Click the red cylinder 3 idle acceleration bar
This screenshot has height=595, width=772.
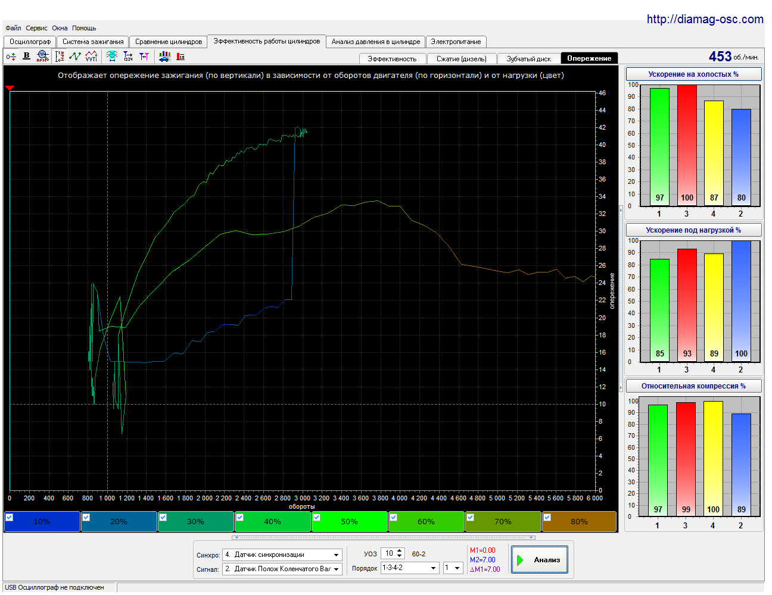tap(687, 145)
